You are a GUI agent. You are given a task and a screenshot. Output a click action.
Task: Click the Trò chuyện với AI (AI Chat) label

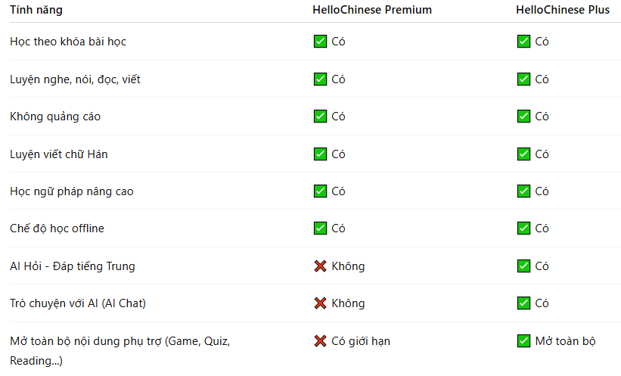78,303
